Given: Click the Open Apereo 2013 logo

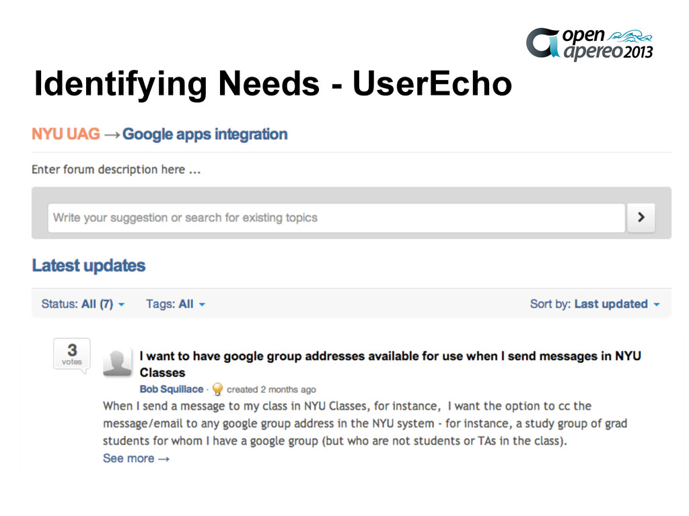Looking at the screenshot, I should pyautogui.click(x=589, y=44).
